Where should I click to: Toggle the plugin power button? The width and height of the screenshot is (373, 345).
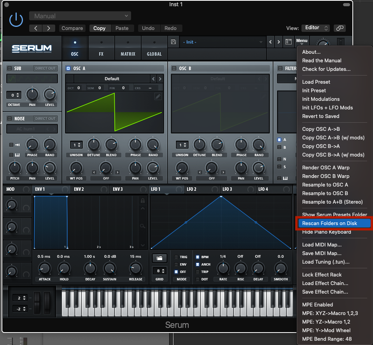point(16,20)
